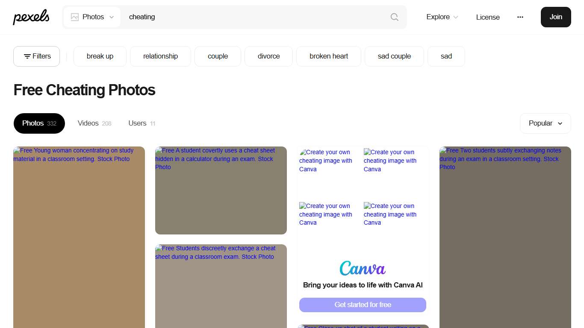Open the Photos search type dropdown
584x328 pixels.
[x=92, y=17]
